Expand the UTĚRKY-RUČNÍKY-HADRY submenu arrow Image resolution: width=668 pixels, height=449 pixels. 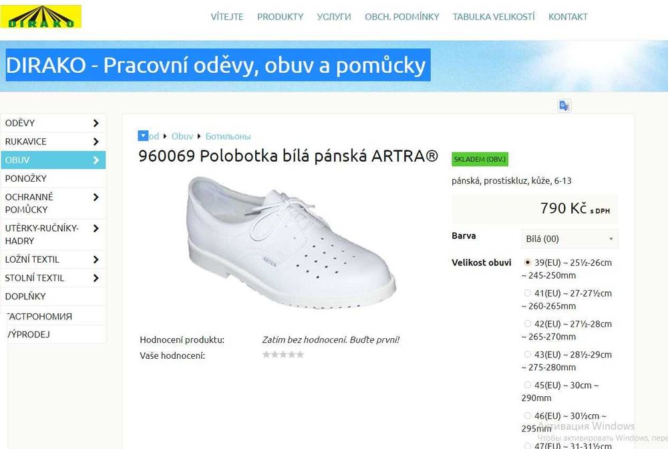[96, 229]
